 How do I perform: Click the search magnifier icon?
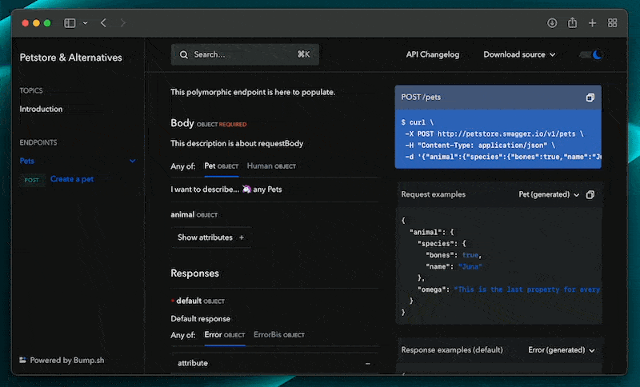coord(184,54)
